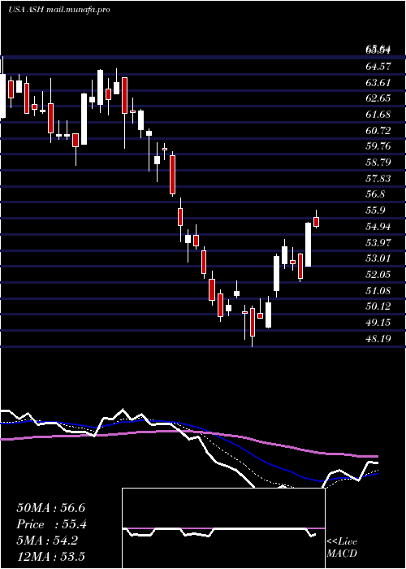
Task: Click the 60.72 price axis label
Action: point(378,130)
